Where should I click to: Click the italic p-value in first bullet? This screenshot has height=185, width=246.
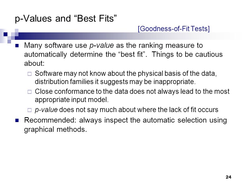[101, 46]
